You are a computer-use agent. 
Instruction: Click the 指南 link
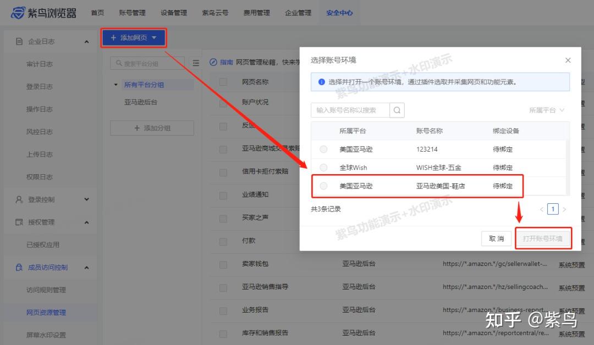coord(226,62)
